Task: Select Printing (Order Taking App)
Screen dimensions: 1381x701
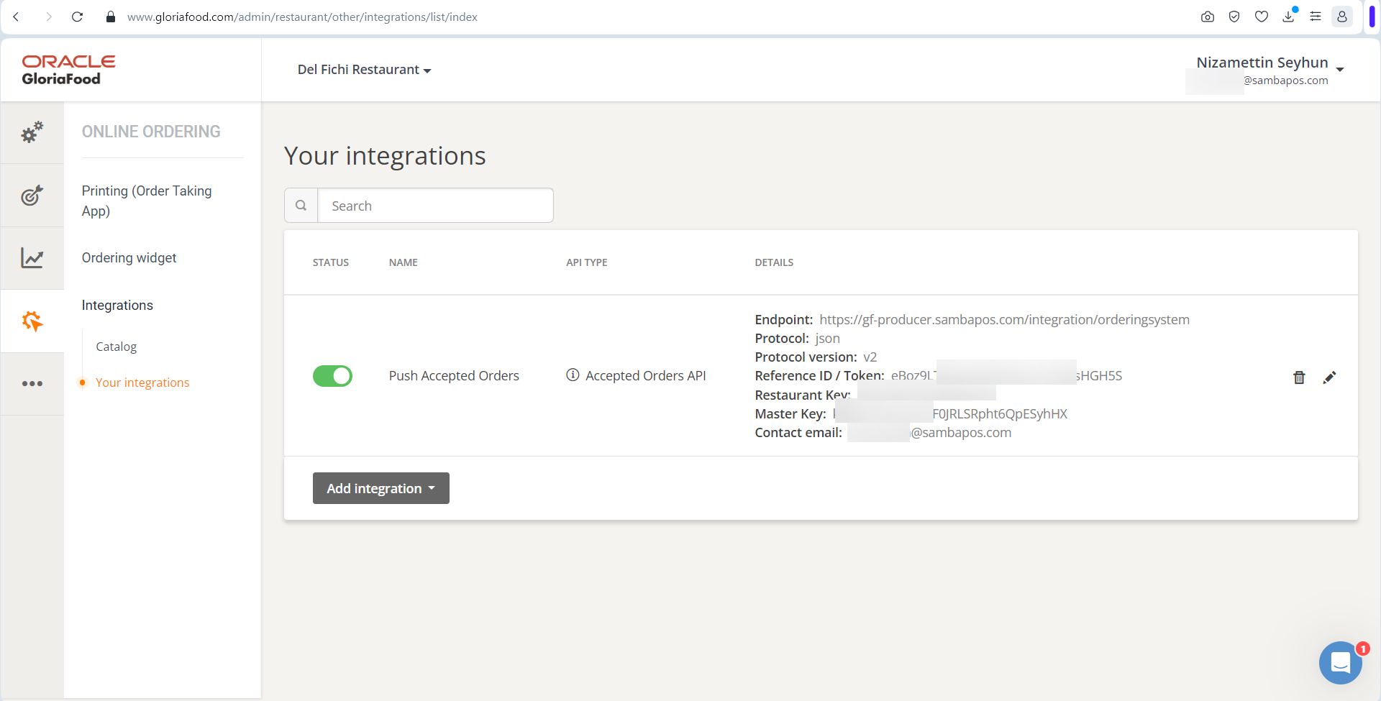Action: click(147, 201)
